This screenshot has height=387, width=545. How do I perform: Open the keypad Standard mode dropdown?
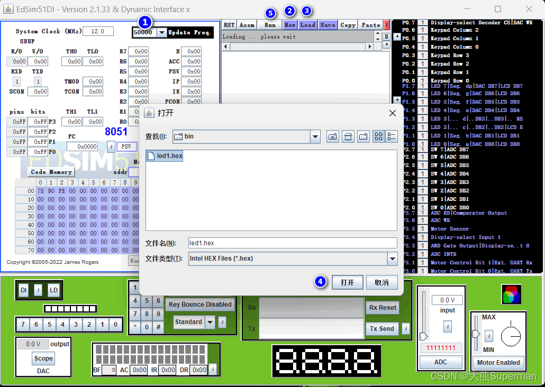click(210, 322)
